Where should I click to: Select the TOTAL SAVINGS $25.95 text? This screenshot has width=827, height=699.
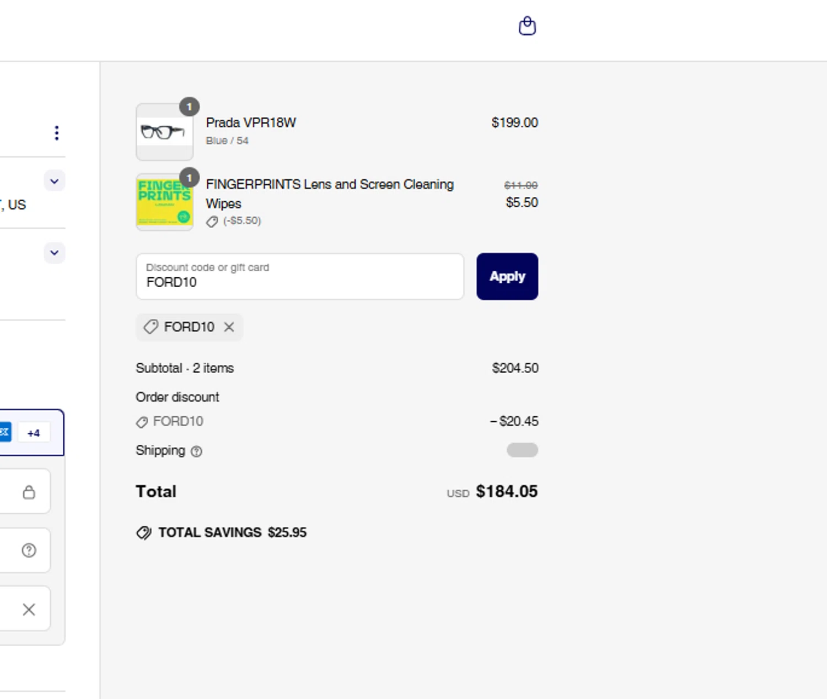(x=232, y=533)
